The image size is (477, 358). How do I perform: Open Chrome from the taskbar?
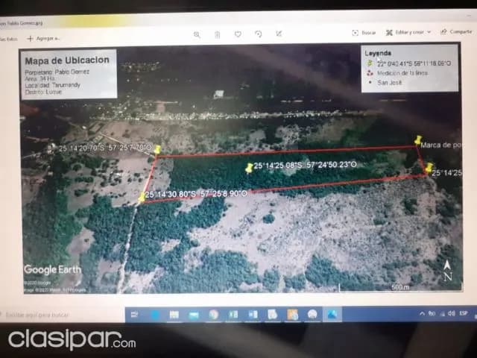(213, 315)
